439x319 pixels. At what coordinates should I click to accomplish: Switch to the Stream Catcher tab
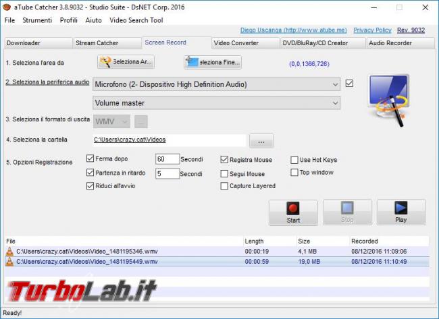107,43
